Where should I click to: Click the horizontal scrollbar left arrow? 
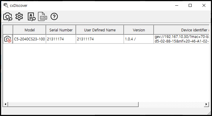[5, 104]
